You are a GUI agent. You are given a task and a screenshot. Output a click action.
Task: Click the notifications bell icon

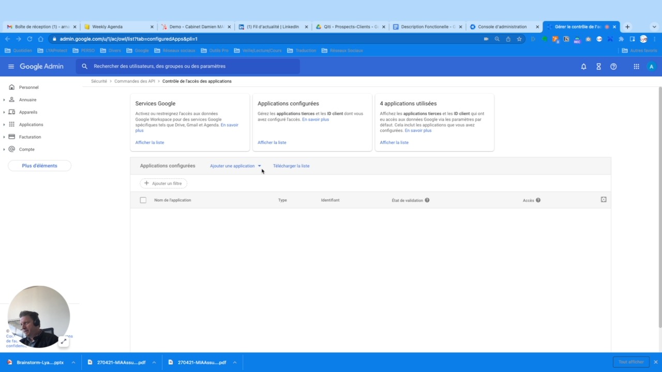coord(583,67)
